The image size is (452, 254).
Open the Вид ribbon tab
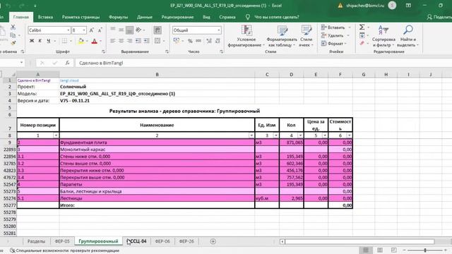click(x=206, y=17)
